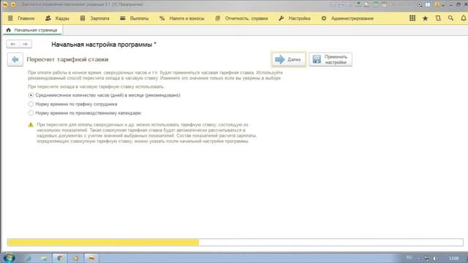This screenshot has height=263, width=468.
Task: Click the Зарплата calculator icon
Action: (83, 18)
